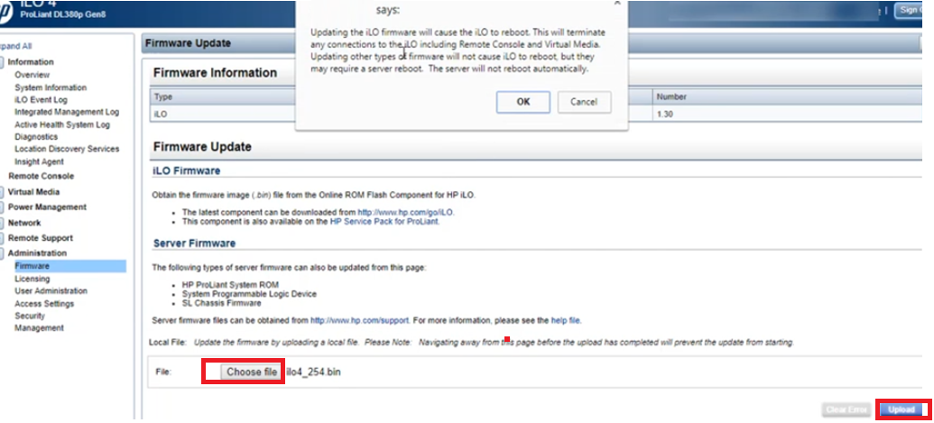
Task: Click the HP ProLiant System ROM bullet
Action: (x=230, y=285)
